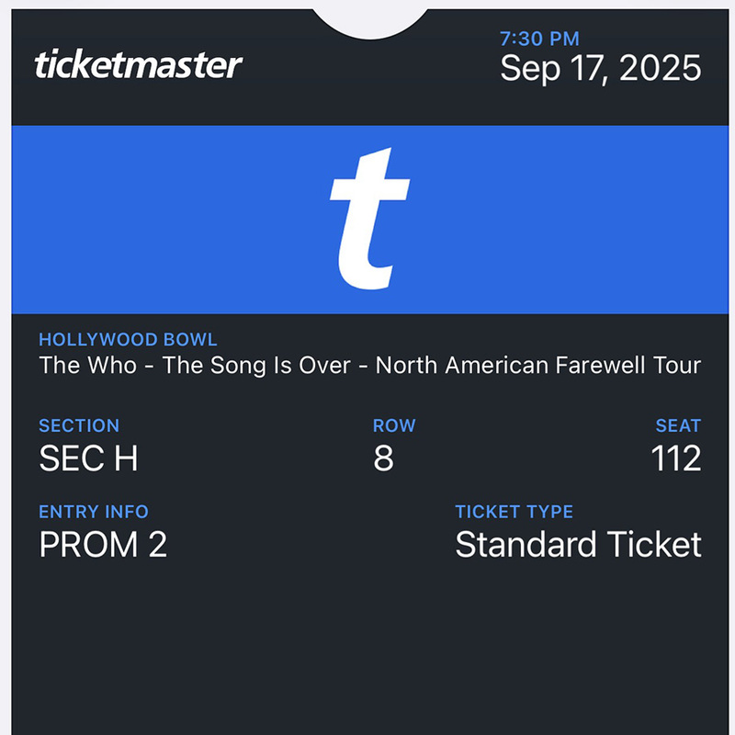Select seat number 112
Viewport: 735px width, 735px height.
(x=676, y=458)
